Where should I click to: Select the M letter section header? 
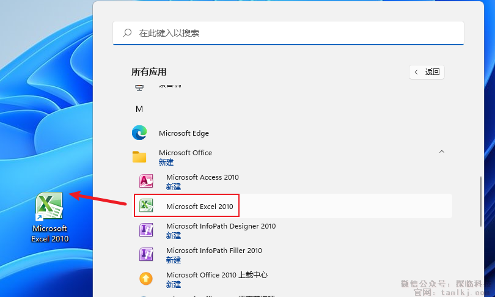(139, 109)
